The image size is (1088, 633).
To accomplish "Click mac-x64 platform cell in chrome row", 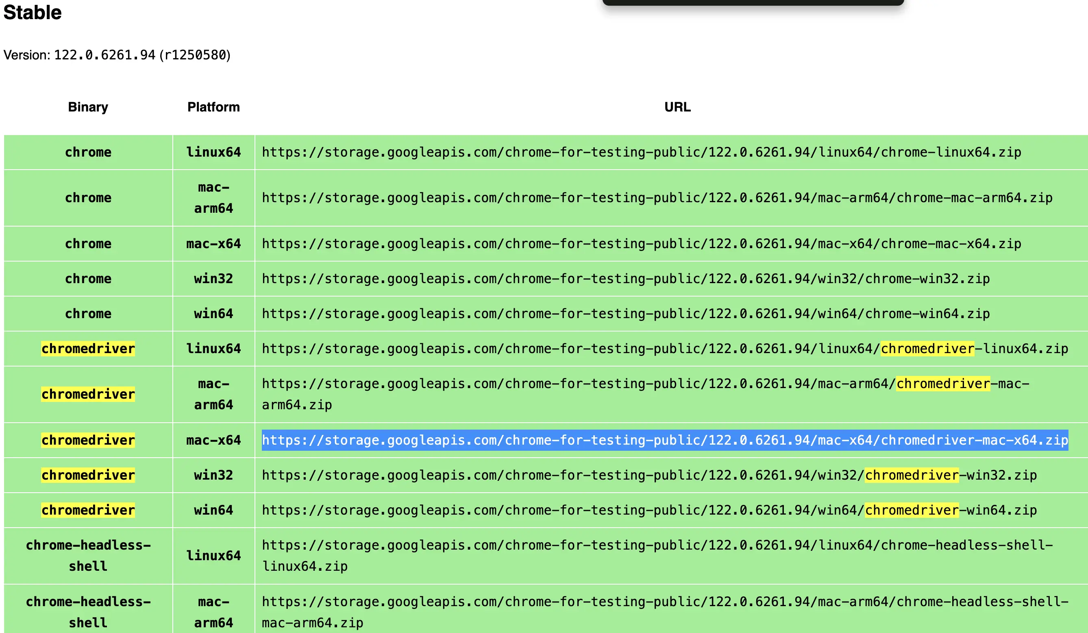I will (x=214, y=244).
